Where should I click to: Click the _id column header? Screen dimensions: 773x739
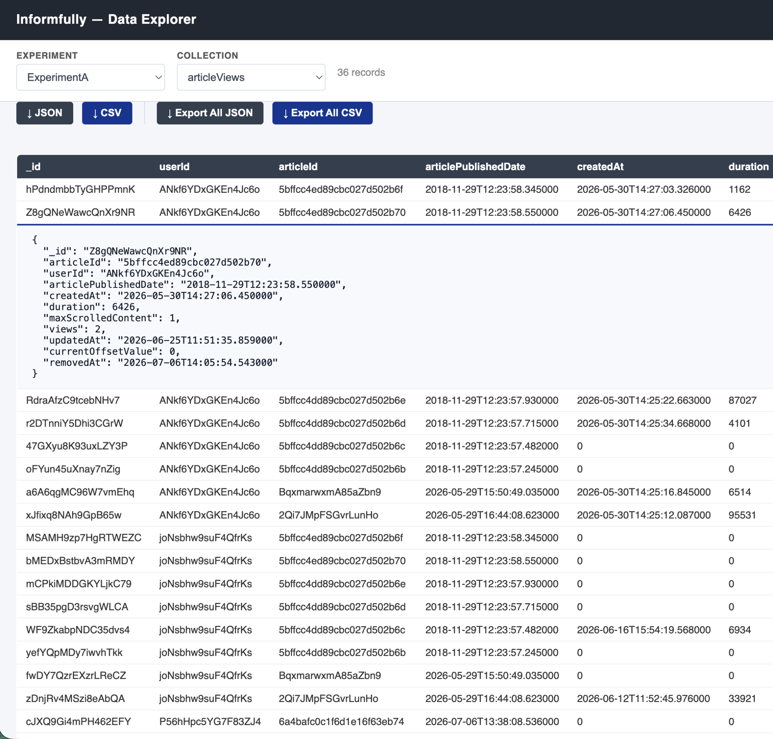34,167
